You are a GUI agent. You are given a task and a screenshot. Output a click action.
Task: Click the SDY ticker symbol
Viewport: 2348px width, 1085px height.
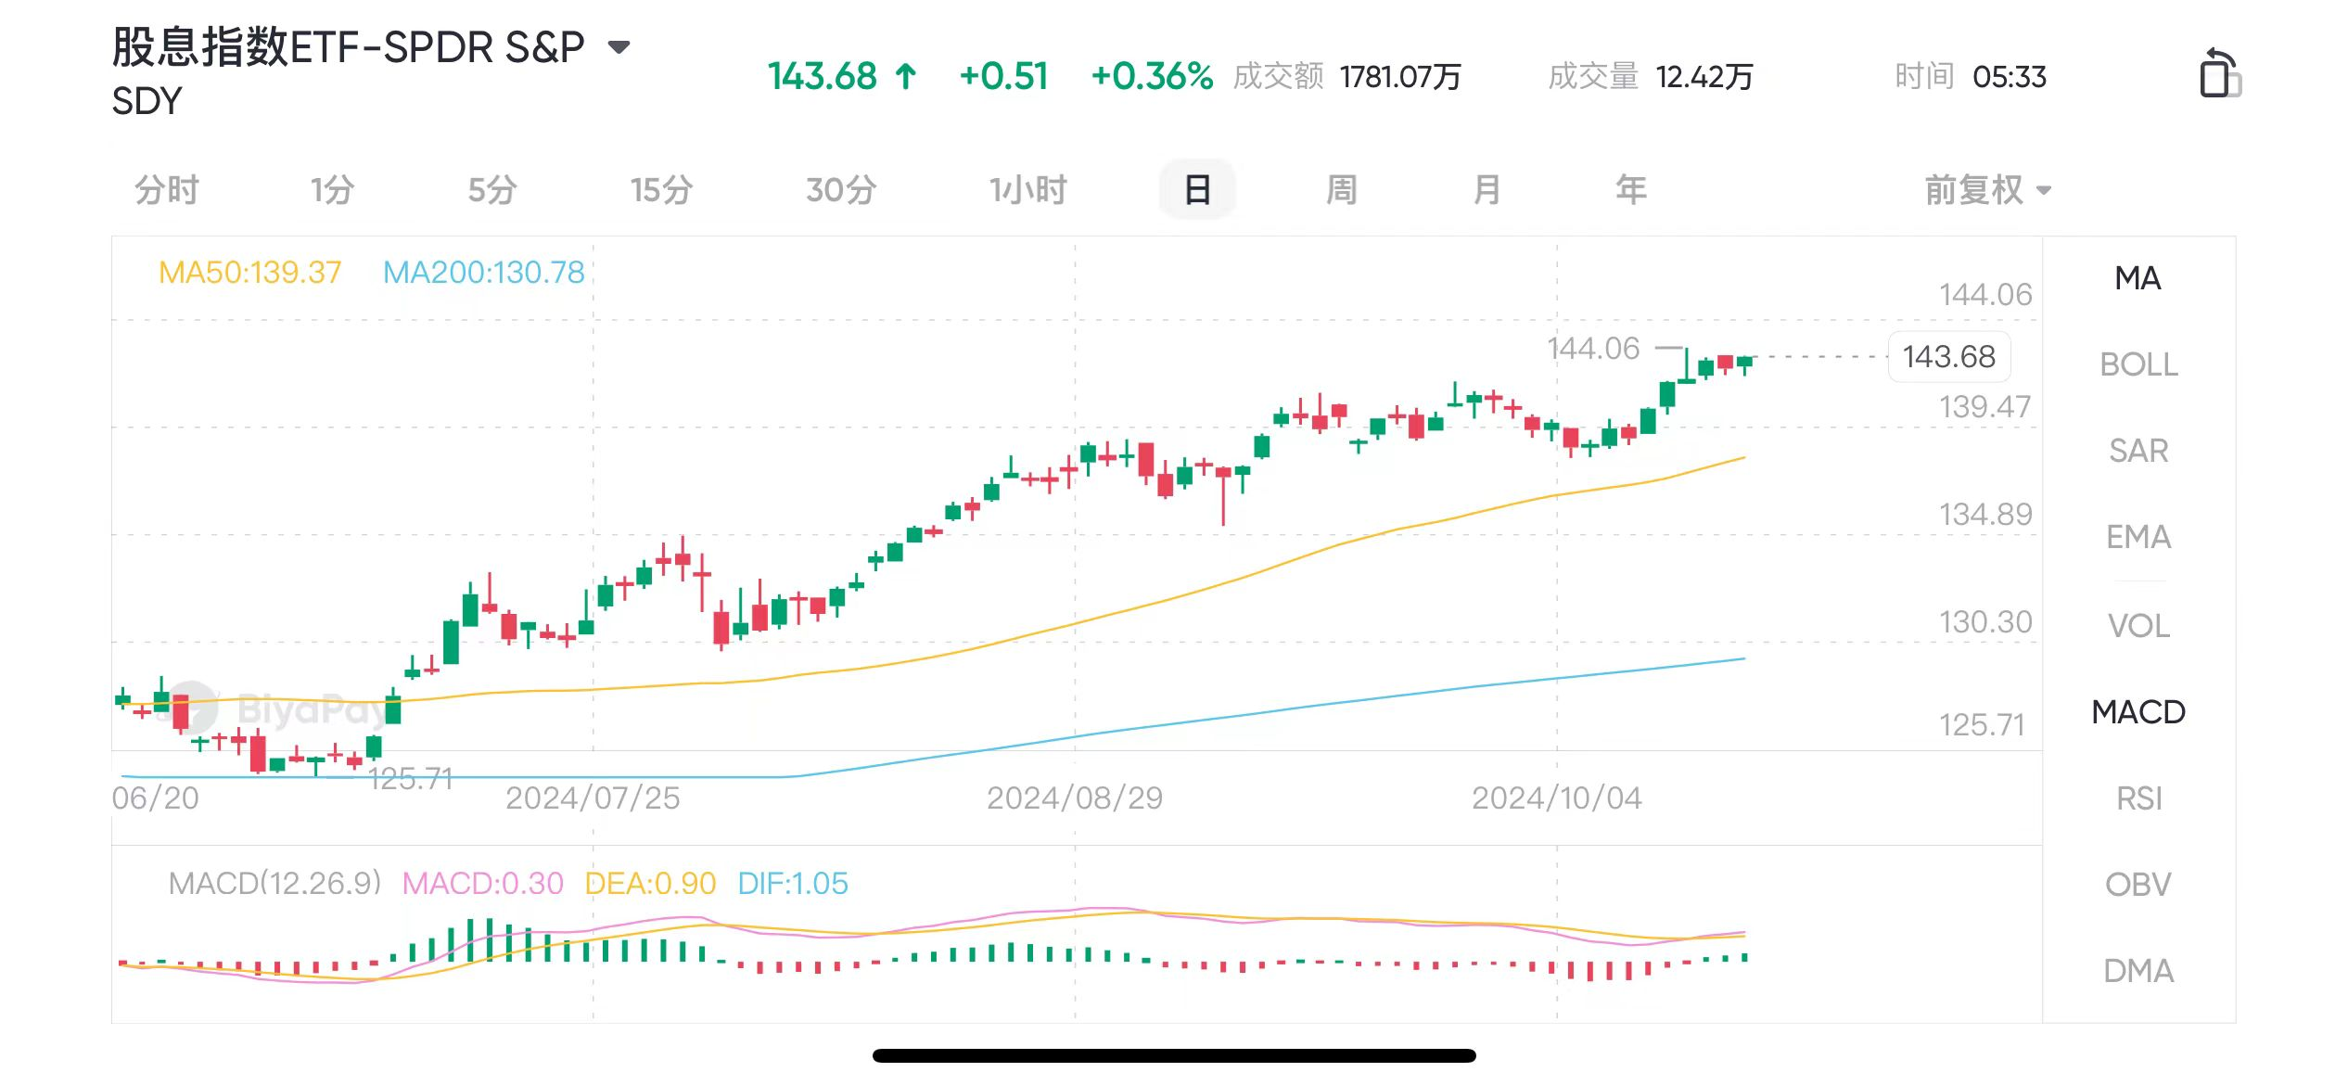point(147,101)
